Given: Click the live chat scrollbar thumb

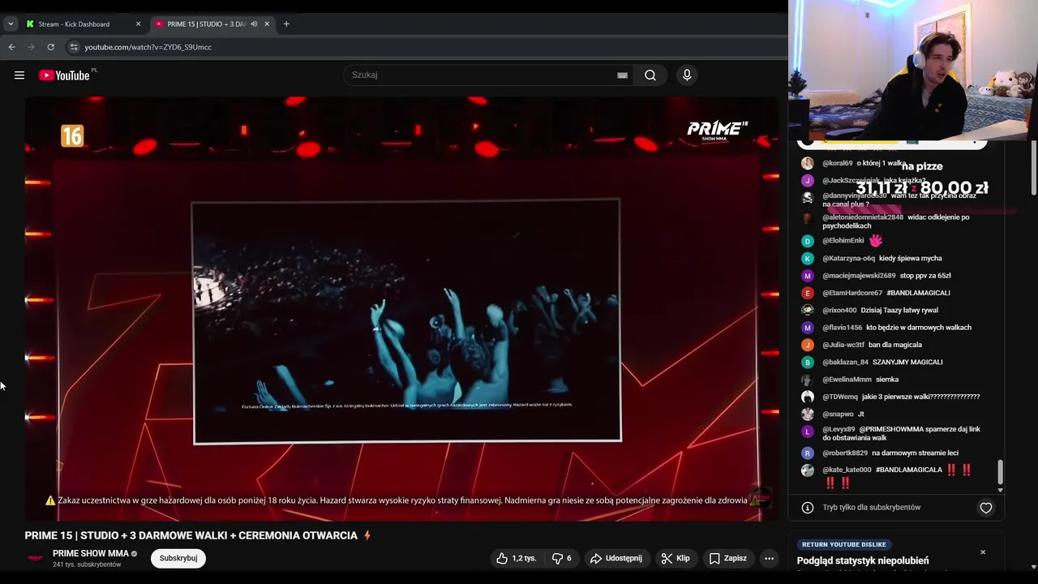Looking at the screenshot, I should (1000, 471).
